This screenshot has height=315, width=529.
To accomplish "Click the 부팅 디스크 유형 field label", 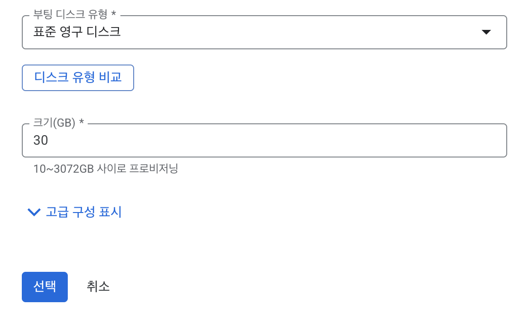I will click(x=74, y=14).
